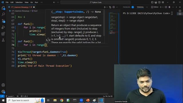Open Google Chrome from the taskbar
Viewport: 183px width, 103px height.
62,100
